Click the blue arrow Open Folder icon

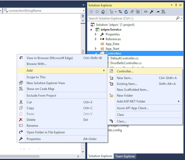[21, 132]
